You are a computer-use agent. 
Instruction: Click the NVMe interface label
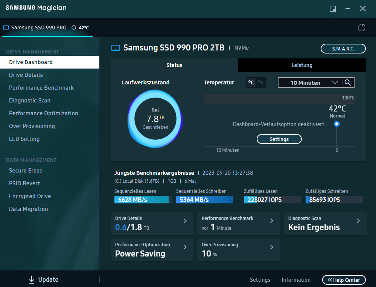pyautogui.click(x=242, y=48)
